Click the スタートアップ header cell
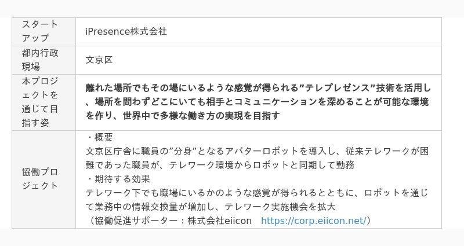This screenshot has width=464, height=246. (x=40, y=31)
